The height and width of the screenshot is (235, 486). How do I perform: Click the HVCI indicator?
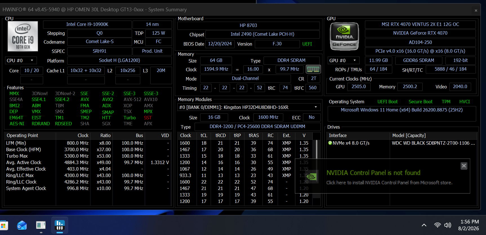click(x=465, y=102)
